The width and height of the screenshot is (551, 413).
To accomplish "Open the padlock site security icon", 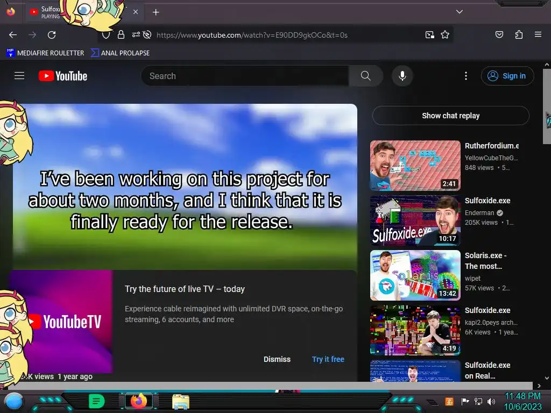I will [x=121, y=35].
